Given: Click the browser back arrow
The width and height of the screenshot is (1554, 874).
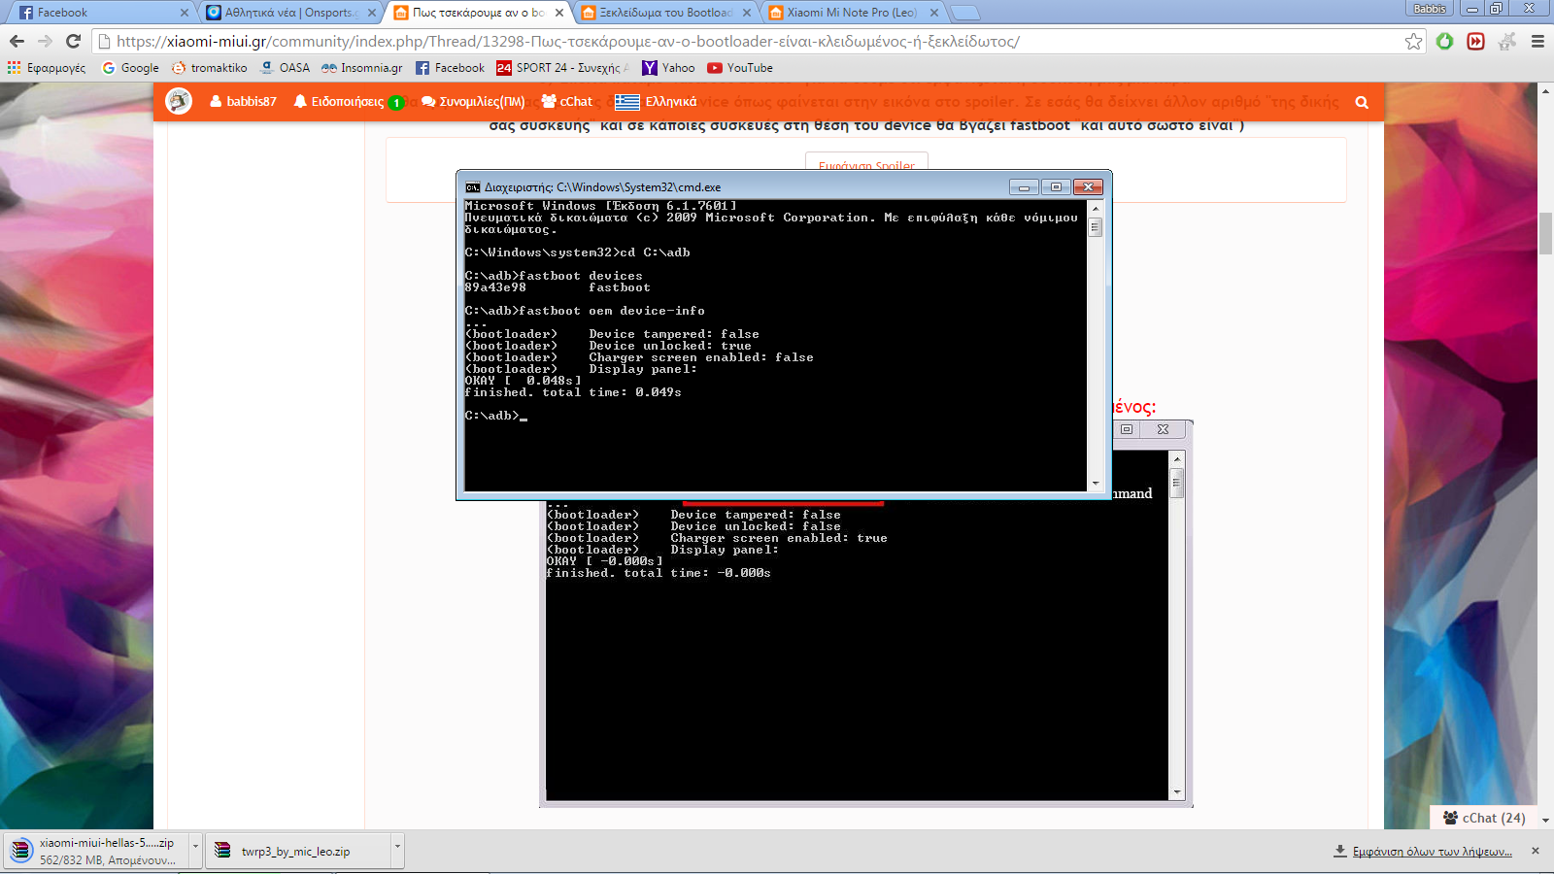Looking at the screenshot, I should [17, 41].
